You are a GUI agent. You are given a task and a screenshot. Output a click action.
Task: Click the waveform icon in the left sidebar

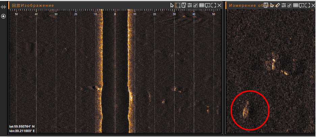pyautogui.click(x=4, y=7)
